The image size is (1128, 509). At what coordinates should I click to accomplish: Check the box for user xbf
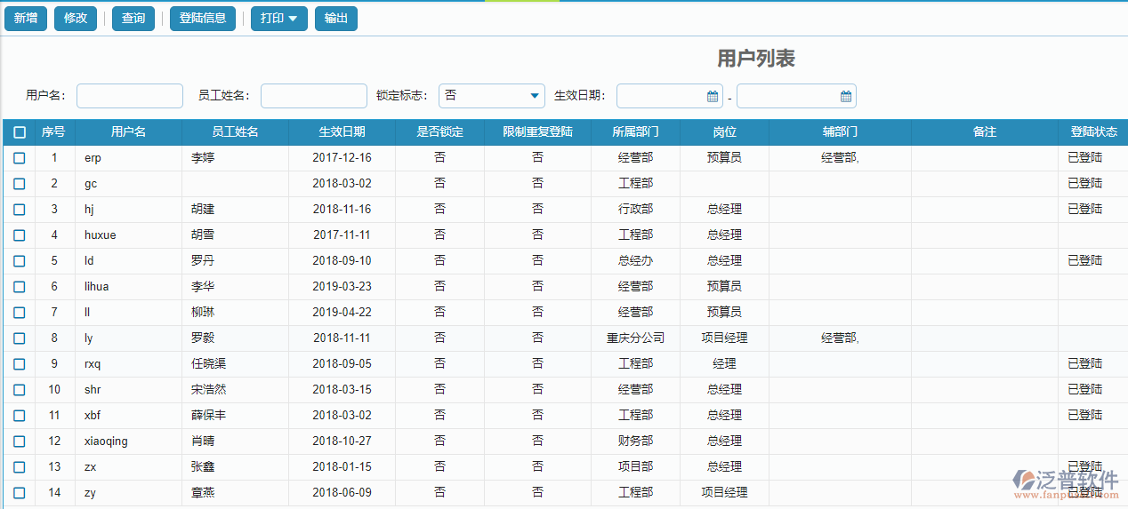tap(20, 416)
